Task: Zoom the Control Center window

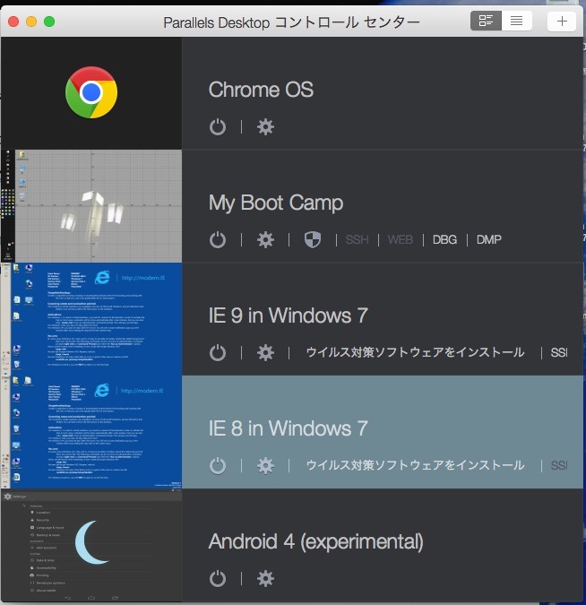Action: pyautogui.click(x=49, y=22)
